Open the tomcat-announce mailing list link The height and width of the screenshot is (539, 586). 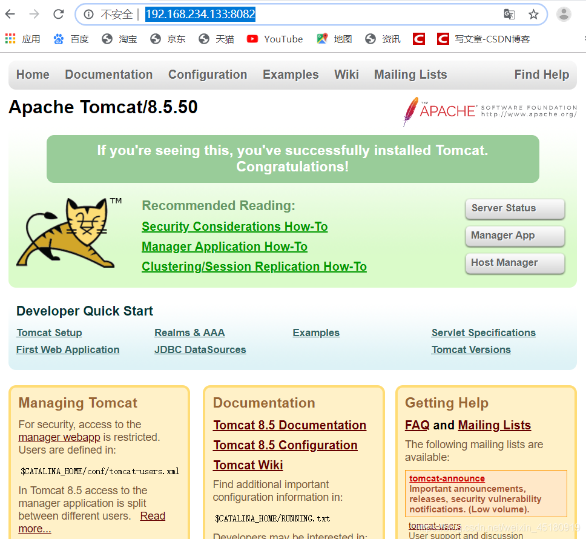click(x=447, y=478)
